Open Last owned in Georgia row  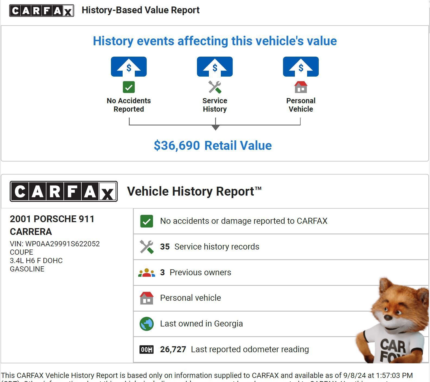281,324
